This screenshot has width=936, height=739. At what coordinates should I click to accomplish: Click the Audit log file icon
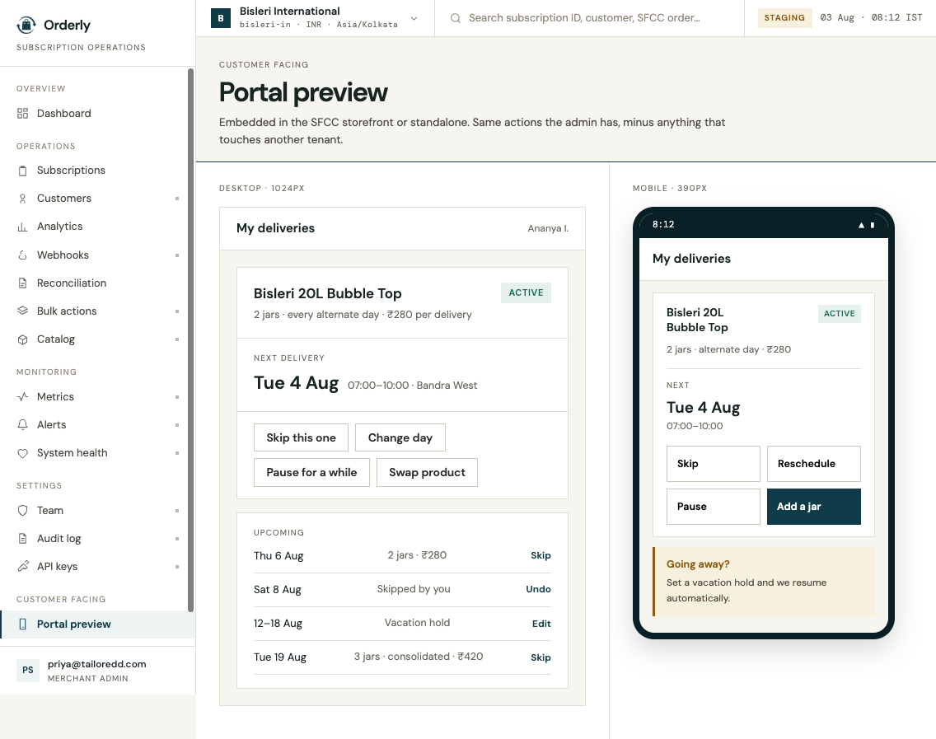click(23, 539)
